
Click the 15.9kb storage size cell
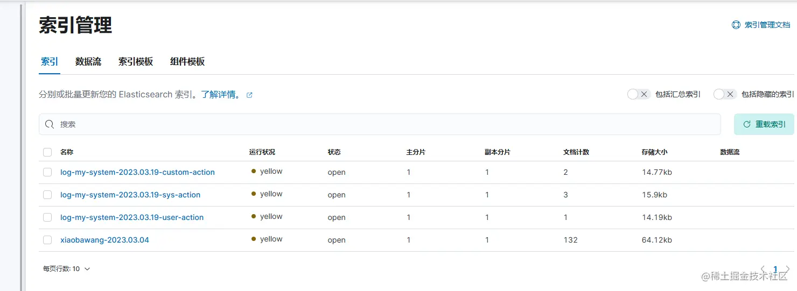click(x=655, y=195)
